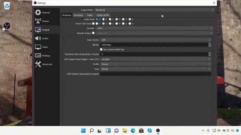This screenshot has height=135, width=241.
Task: Open the CPU Usage Preset dropdown
Action: point(156,59)
